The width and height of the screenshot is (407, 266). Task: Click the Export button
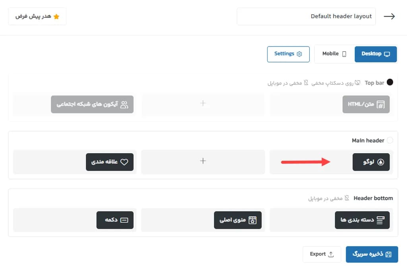(322, 254)
